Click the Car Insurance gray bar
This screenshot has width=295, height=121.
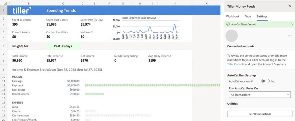click(x=118, y=115)
